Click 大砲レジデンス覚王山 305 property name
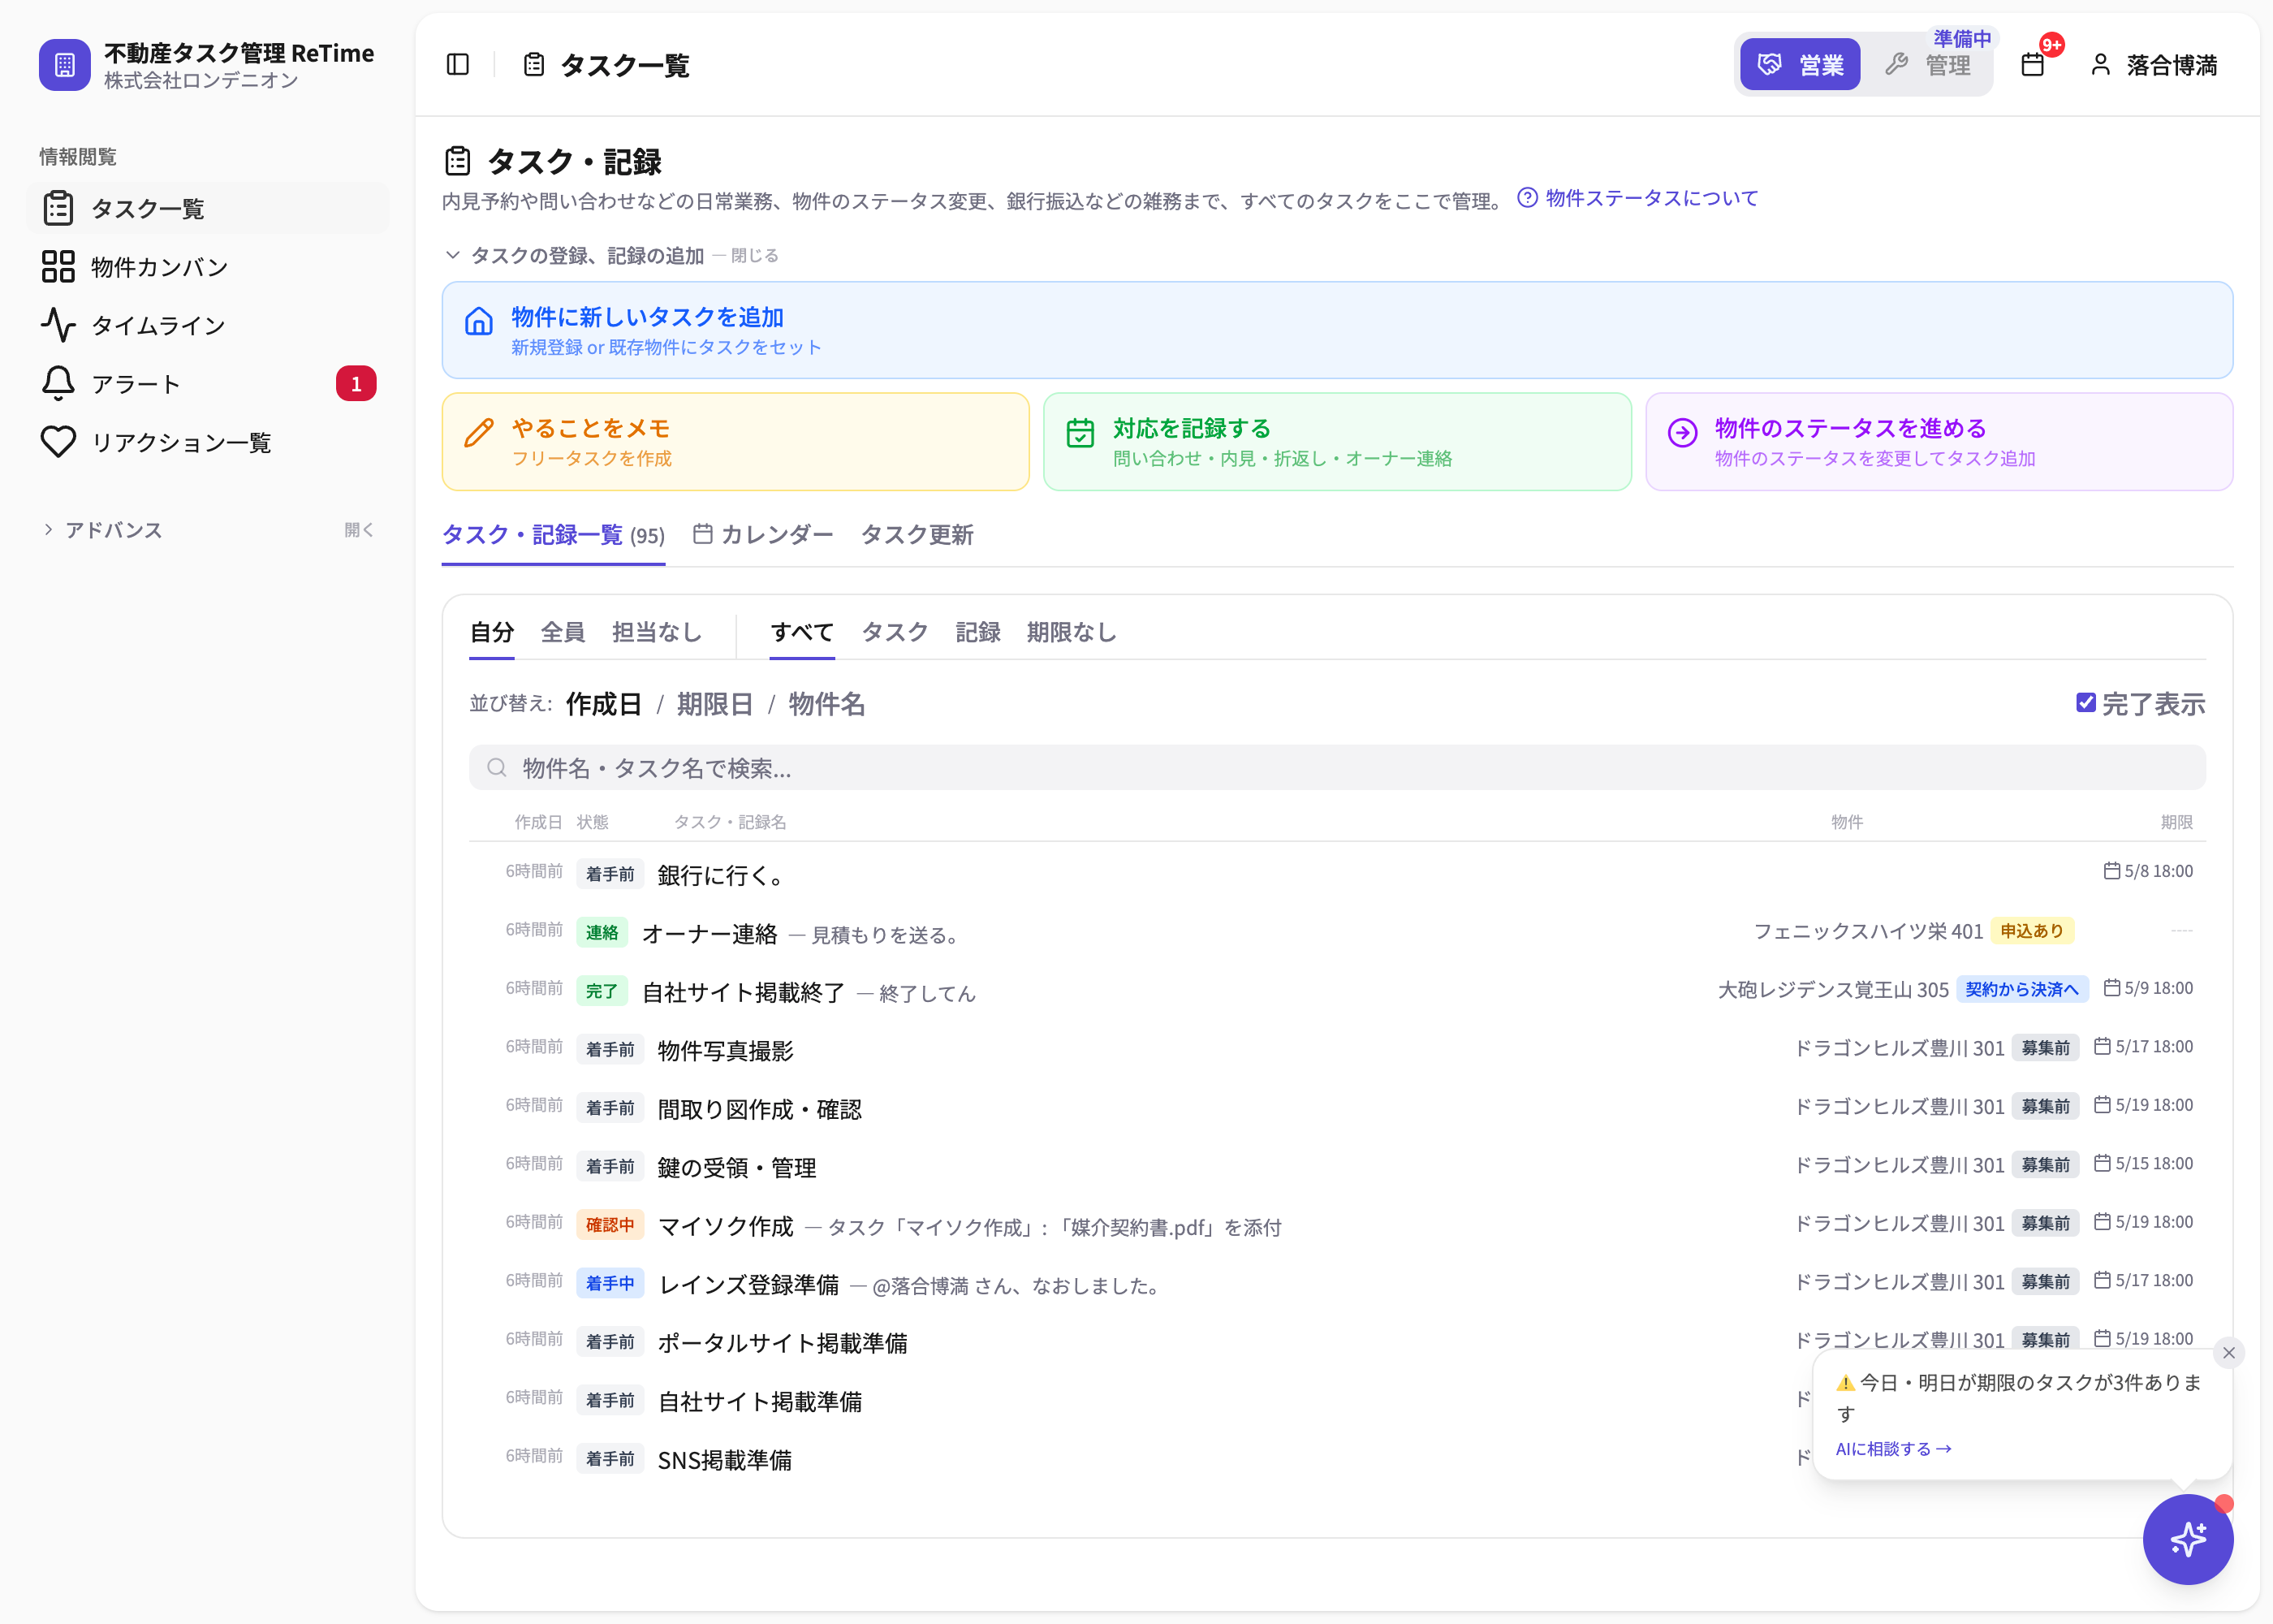 [1832, 990]
